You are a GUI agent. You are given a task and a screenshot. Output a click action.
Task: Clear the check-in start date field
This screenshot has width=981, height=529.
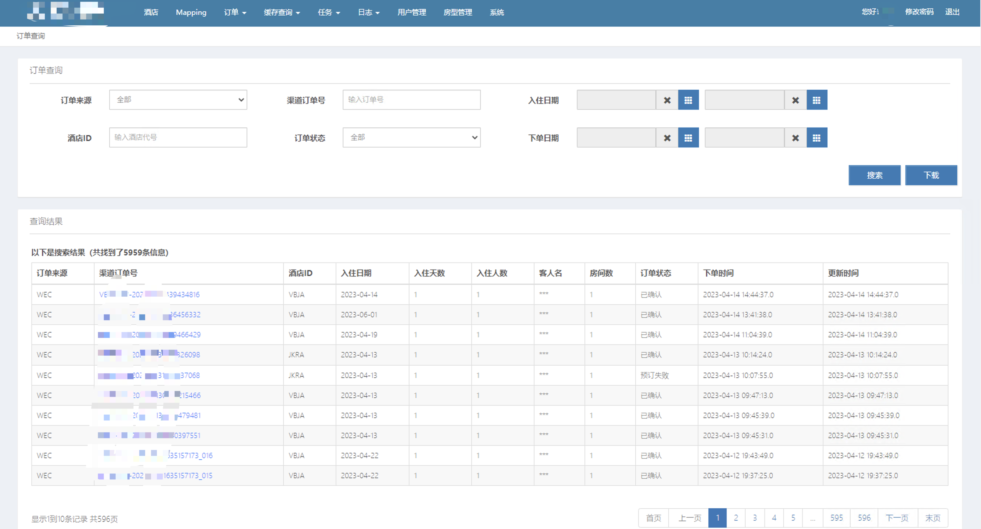coord(667,100)
